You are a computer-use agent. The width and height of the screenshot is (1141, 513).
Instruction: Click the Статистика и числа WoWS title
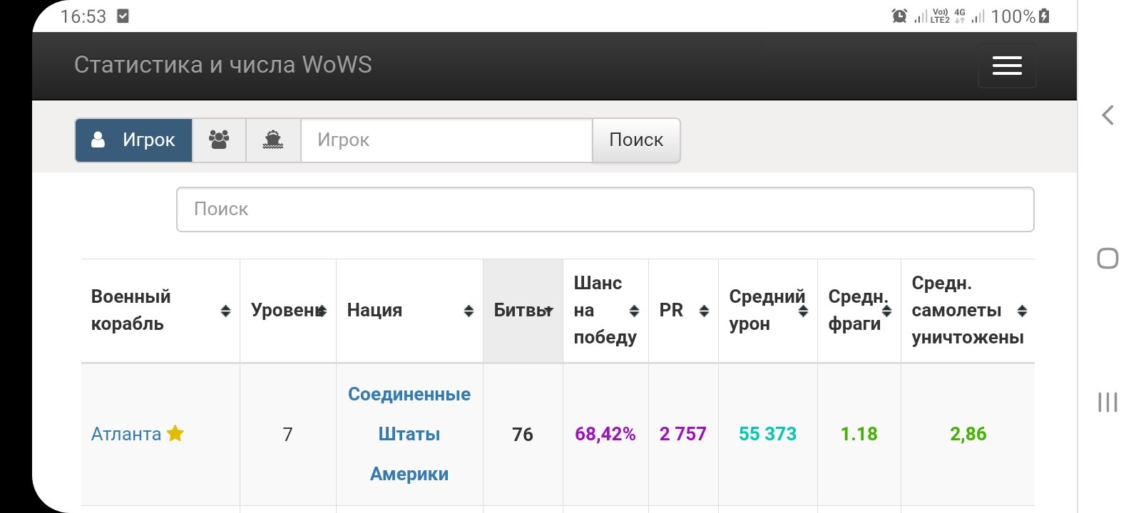tap(223, 65)
